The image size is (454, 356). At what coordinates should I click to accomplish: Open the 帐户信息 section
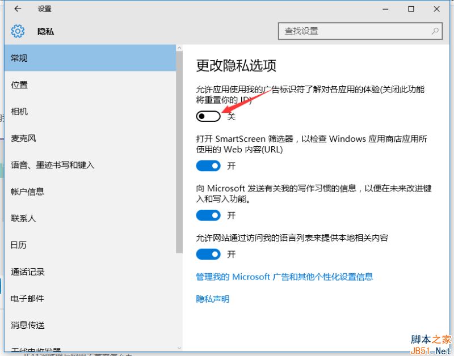point(90,192)
